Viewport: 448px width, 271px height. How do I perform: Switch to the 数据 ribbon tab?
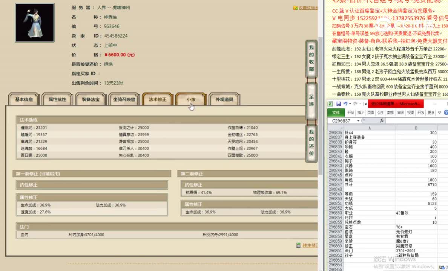click(x=390, y=113)
